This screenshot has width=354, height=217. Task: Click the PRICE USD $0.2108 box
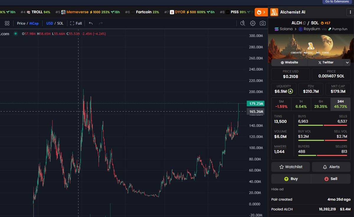[291, 74]
